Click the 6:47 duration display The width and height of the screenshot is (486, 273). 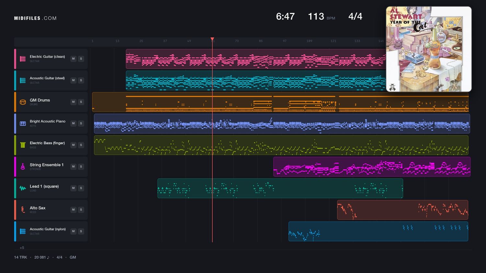coord(285,16)
